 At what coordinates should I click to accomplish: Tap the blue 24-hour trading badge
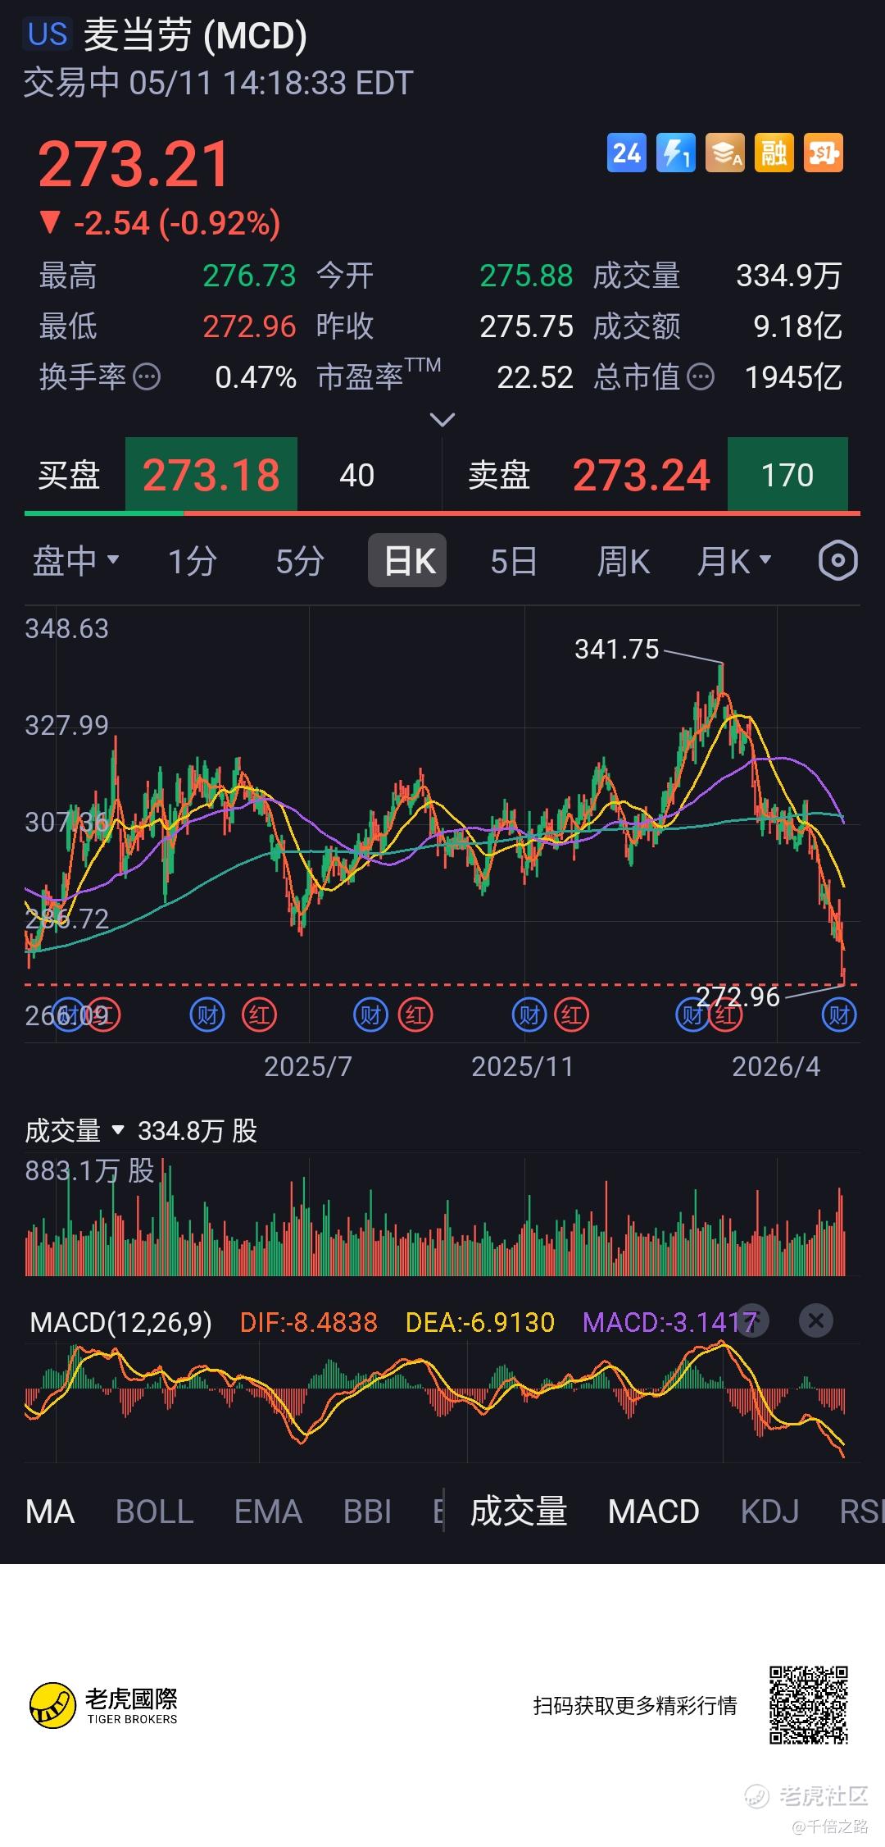[x=626, y=153]
